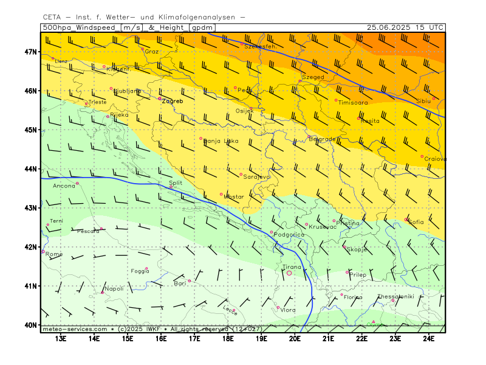Click the Thessaloniki city label
The image size is (486, 365).
[396, 296]
